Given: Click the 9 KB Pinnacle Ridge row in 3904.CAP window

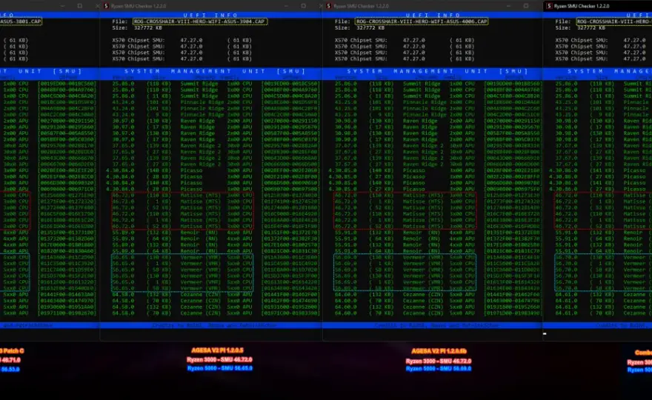Looking at the screenshot, I should pos(216,114).
